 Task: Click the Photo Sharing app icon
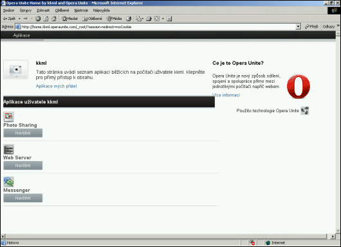9,117
